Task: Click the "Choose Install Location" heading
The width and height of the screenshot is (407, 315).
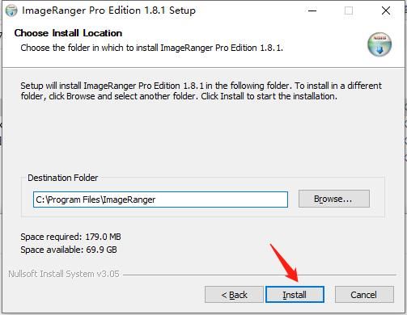Action: click(68, 33)
